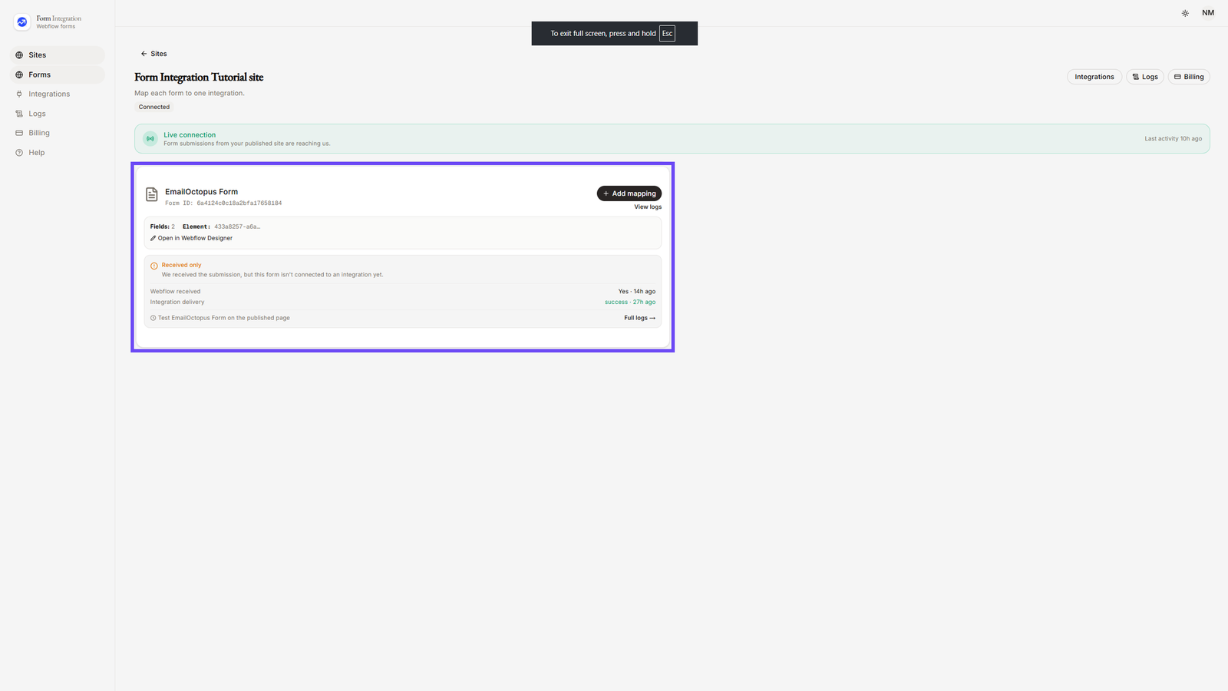Click the clock icon beside Test EmailOctopus Form
Screen dimensions: 1228x691
point(153,318)
